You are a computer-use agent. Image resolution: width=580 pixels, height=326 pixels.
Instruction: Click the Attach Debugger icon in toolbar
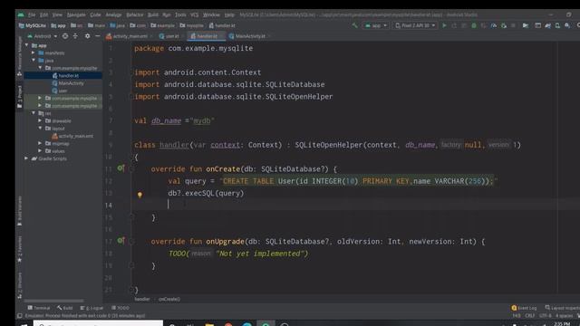point(504,25)
